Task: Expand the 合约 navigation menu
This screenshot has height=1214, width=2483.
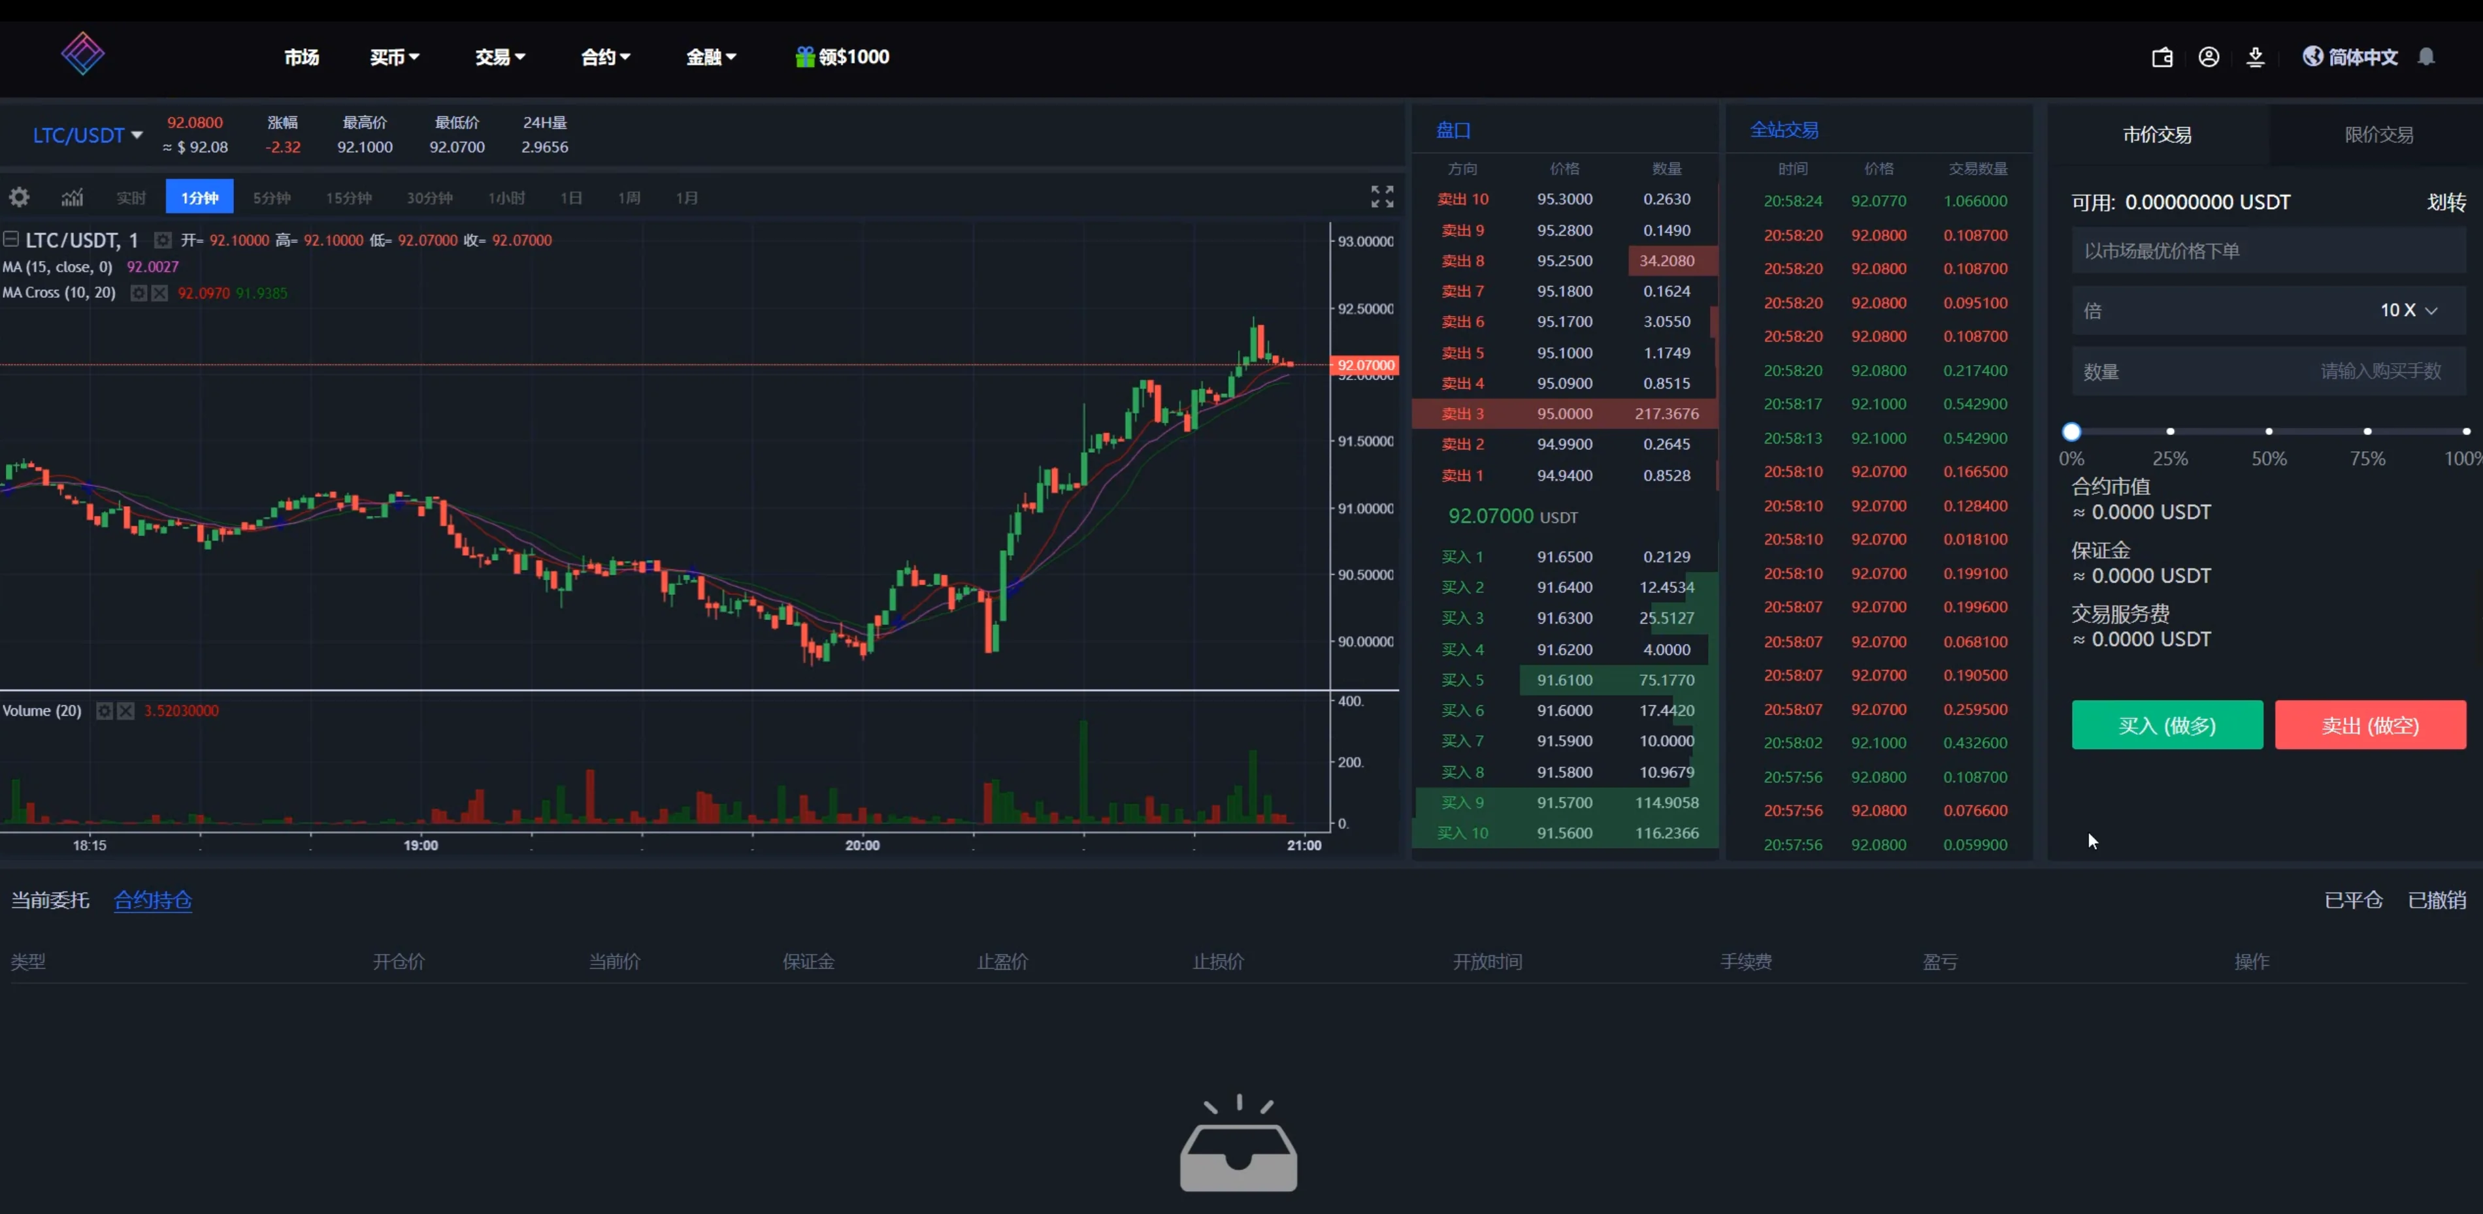Action: [605, 57]
